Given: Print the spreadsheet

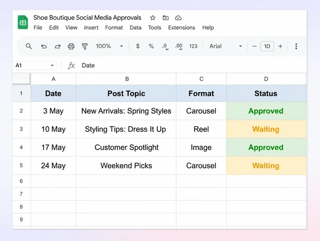Looking at the screenshot, I should pyautogui.click(x=71, y=46).
